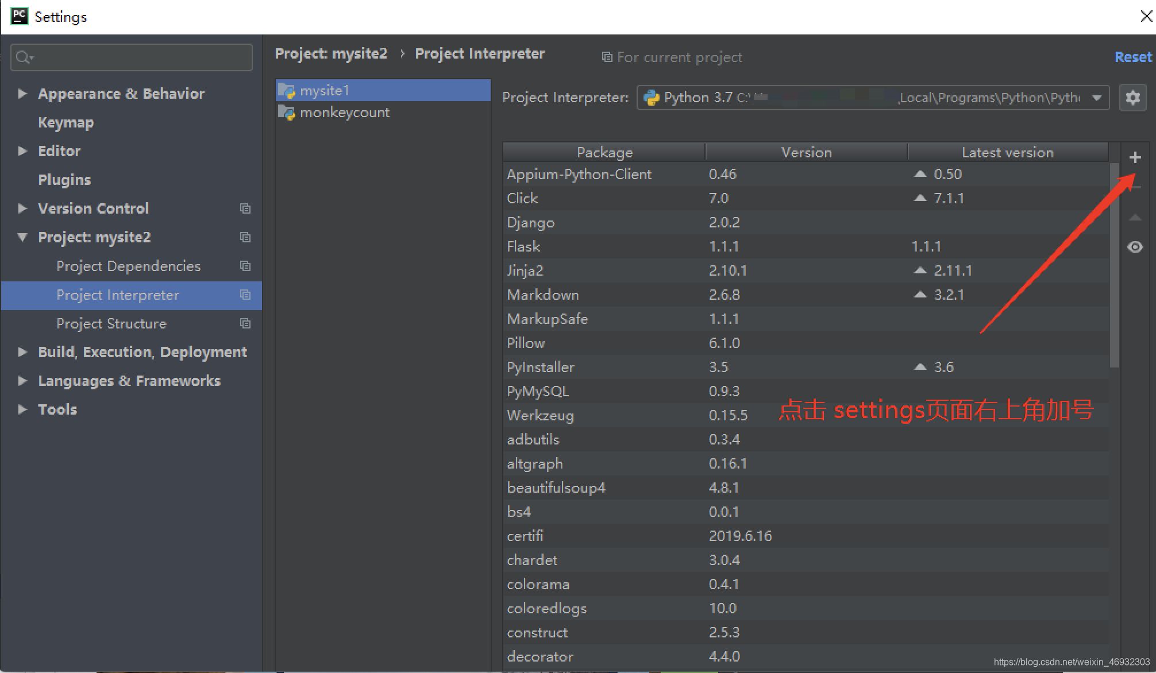Open the Plugins settings page
Image resolution: width=1156 pixels, height=673 pixels.
click(64, 180)
